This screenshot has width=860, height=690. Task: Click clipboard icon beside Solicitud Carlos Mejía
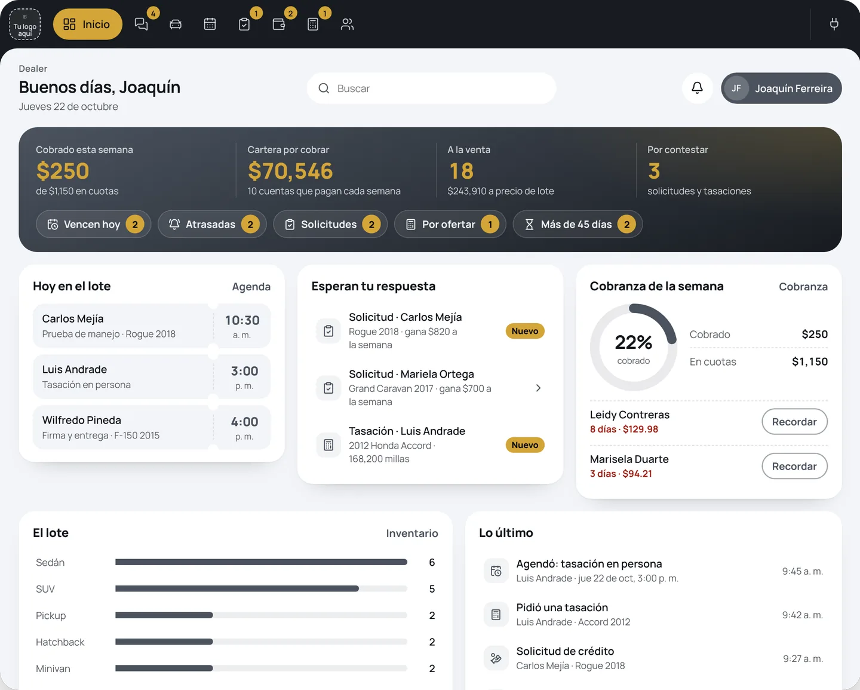(328, 331)
